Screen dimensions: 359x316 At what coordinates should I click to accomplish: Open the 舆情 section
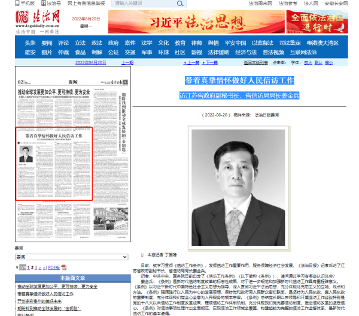214,43
